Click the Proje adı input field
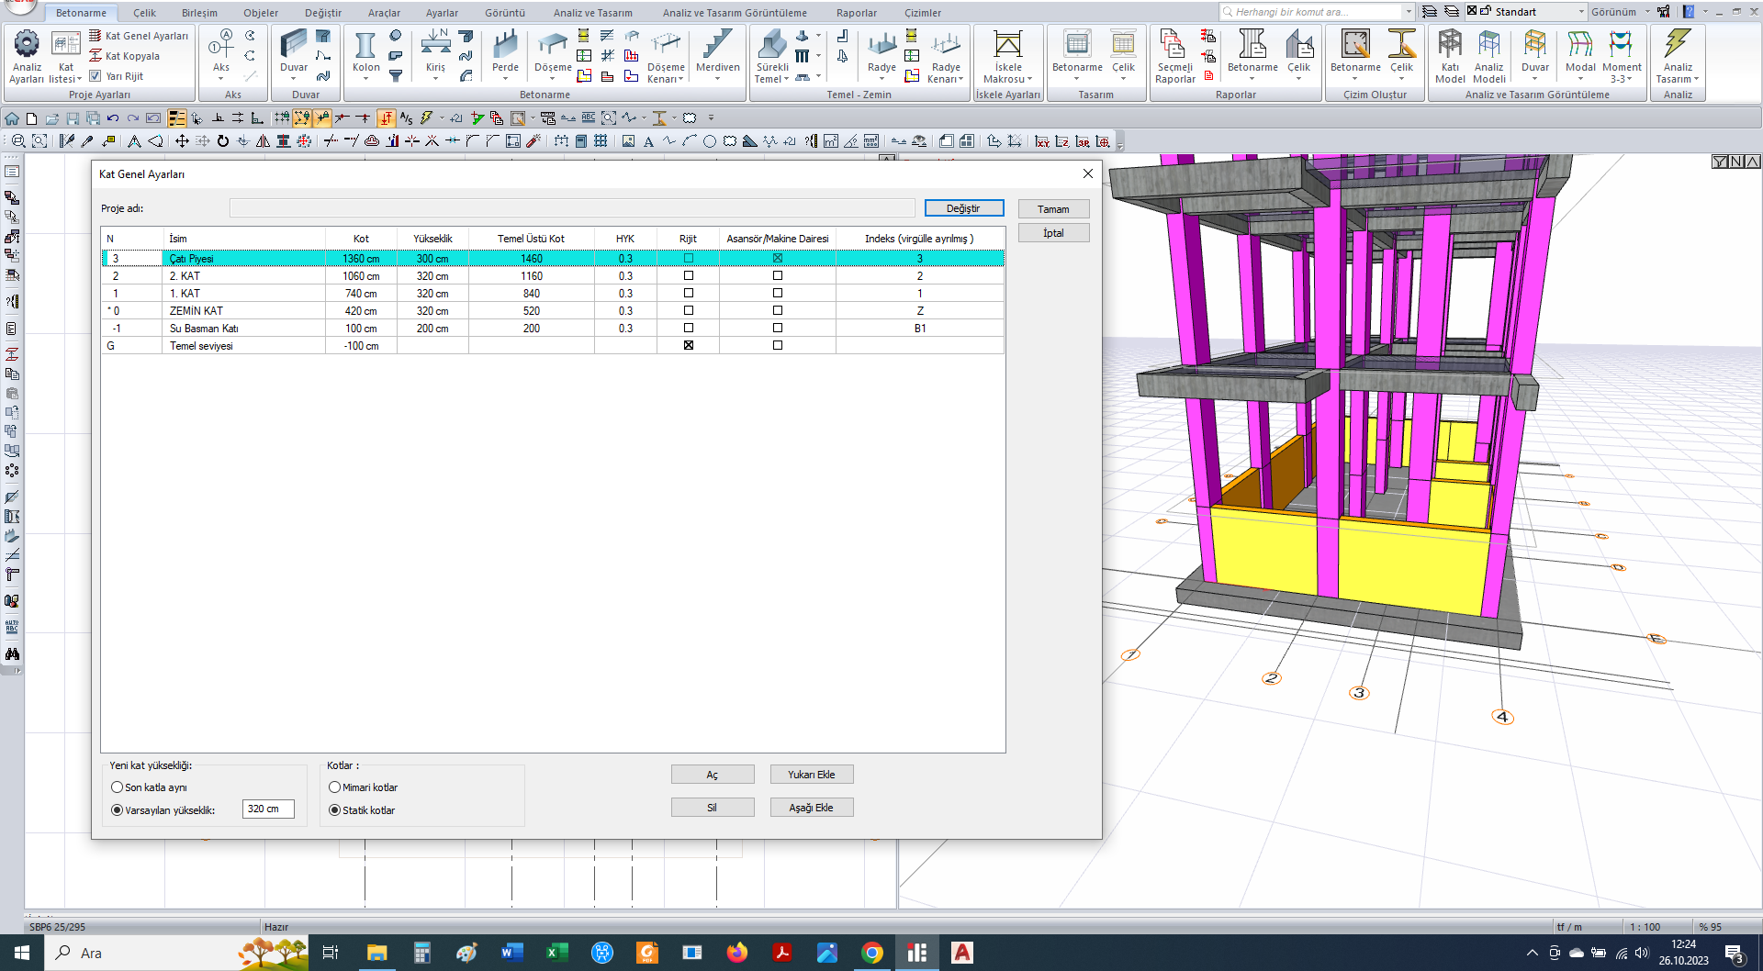Screen dimensions: 1763x971 tap(572, 208)
